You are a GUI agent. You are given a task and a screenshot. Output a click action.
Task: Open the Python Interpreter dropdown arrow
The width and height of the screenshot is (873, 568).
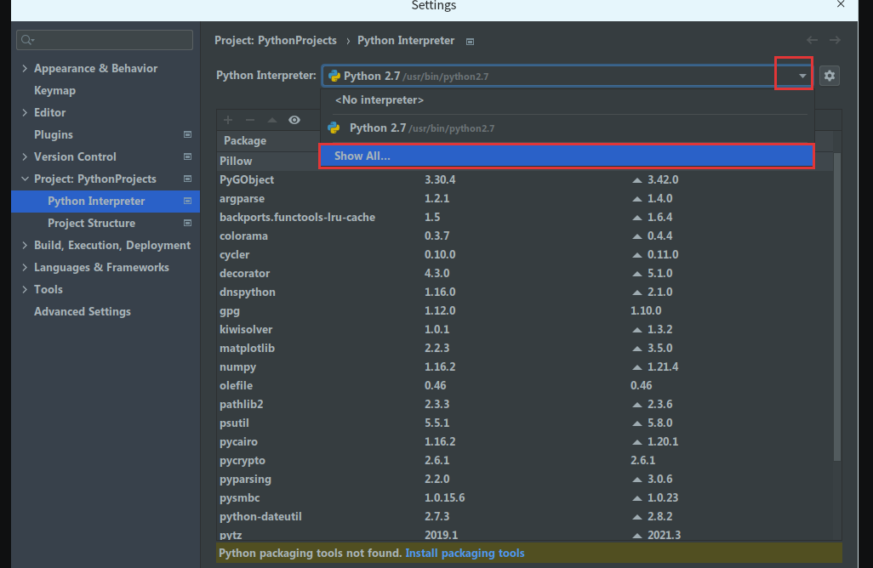pos(802,76)
